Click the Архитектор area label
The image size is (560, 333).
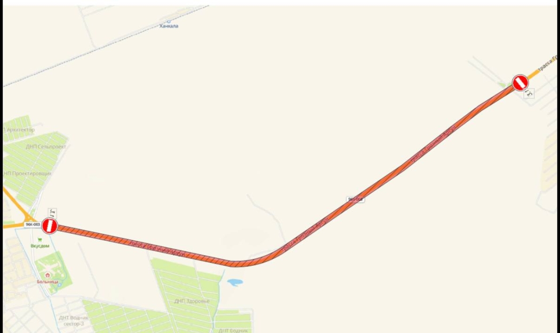pyautogui.click(x=20, y=130)
